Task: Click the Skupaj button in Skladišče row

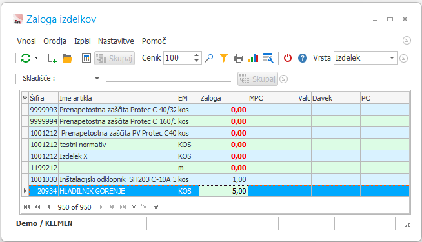Action: (257, 79)
